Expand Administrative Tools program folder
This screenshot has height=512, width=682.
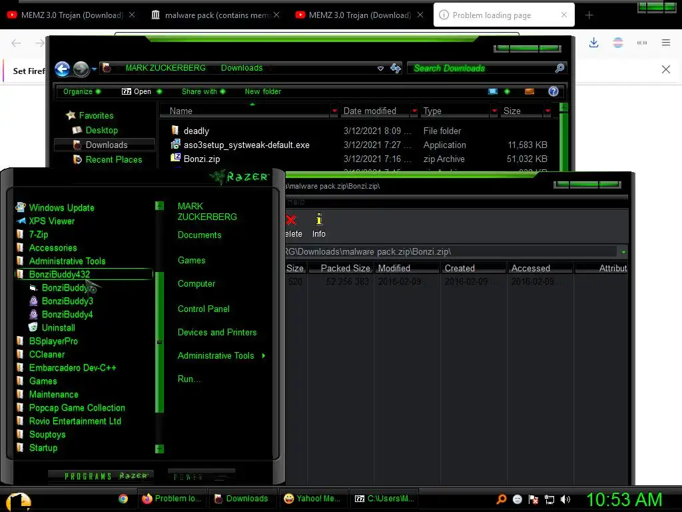(x=67, y=261)
